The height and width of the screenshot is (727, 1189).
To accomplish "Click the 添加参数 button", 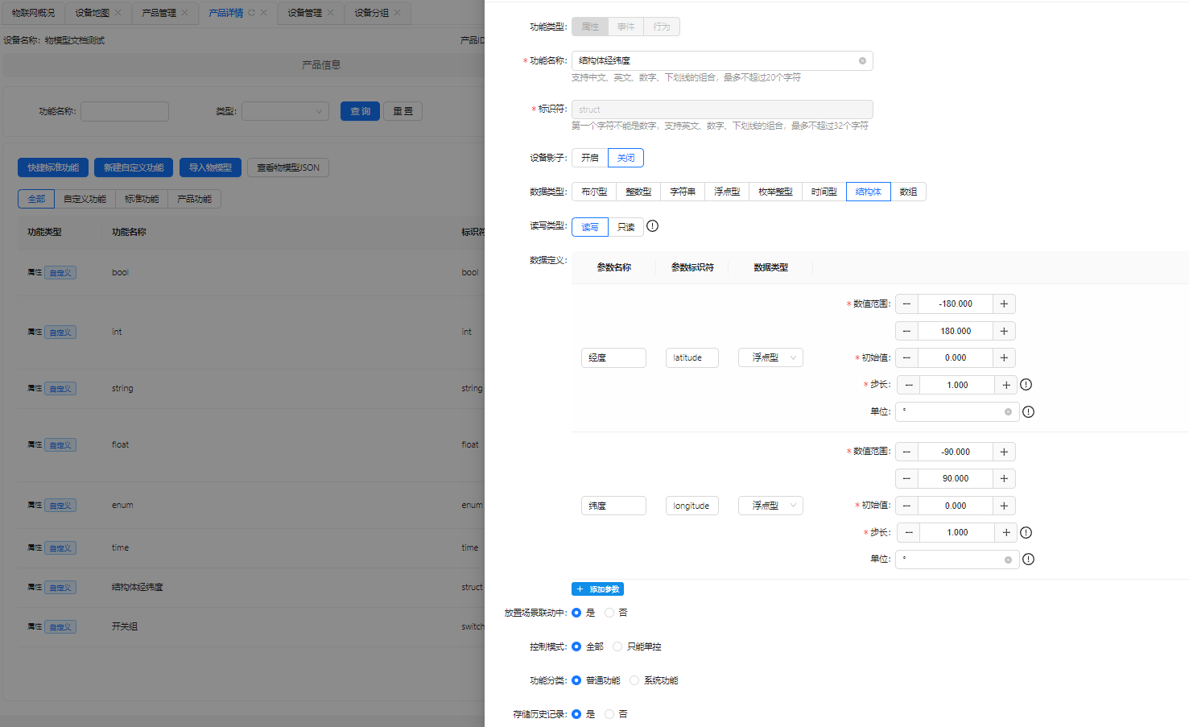I will coord(597,589).
